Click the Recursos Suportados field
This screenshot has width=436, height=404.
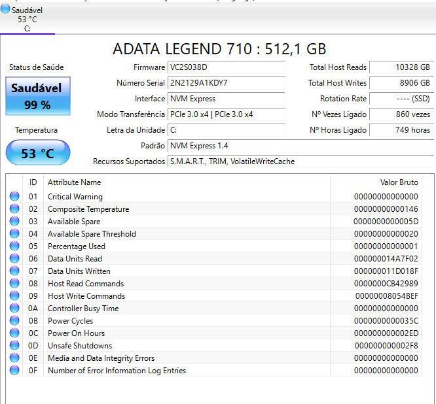301,161
